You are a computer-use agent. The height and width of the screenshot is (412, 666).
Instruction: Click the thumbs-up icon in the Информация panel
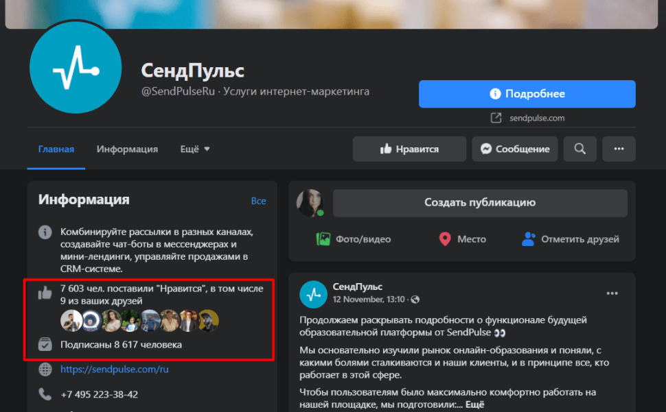45,293
